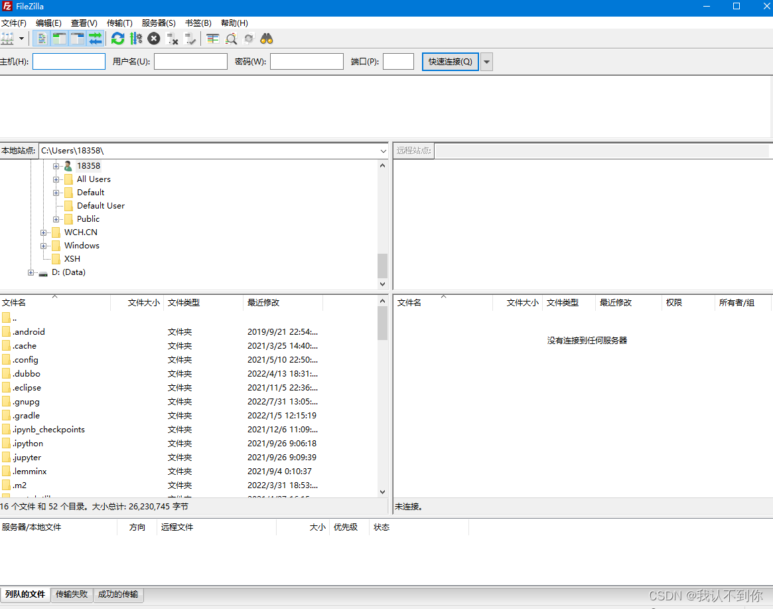This screenshot has width=773, height=609.
Task: Expand the Windows folder node
Action: 43,246
